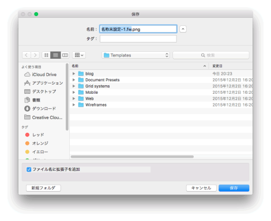
Task: Click the forward navigation arrow
Action: 35,55
